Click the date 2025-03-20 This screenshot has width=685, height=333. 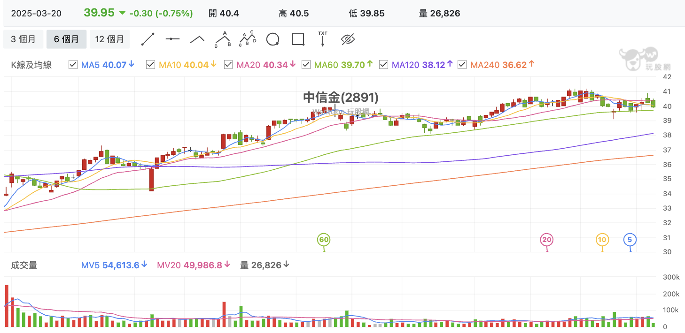point(36,14)
